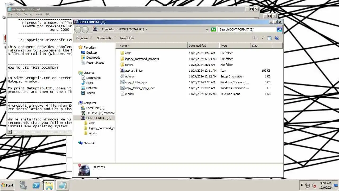This screenshot has height=191, width=339.
Task: Select code subfolder in navigation tree
Action: click(x=92, y=123)
